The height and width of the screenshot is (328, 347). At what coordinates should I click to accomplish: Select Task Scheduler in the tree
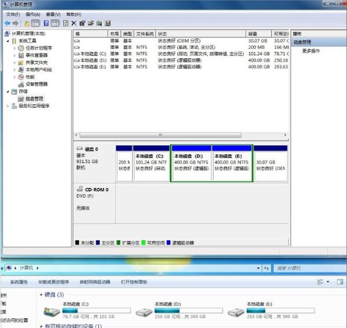(35, 48)
